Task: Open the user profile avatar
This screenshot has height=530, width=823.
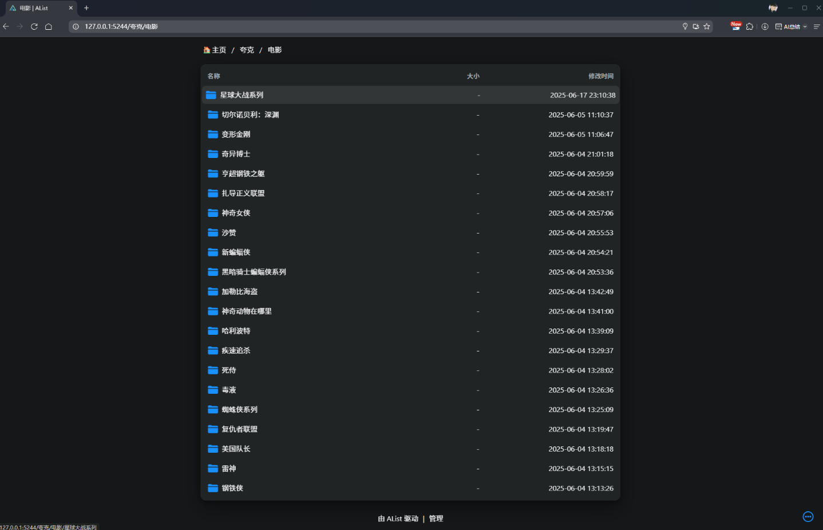Action: (773, 8)
